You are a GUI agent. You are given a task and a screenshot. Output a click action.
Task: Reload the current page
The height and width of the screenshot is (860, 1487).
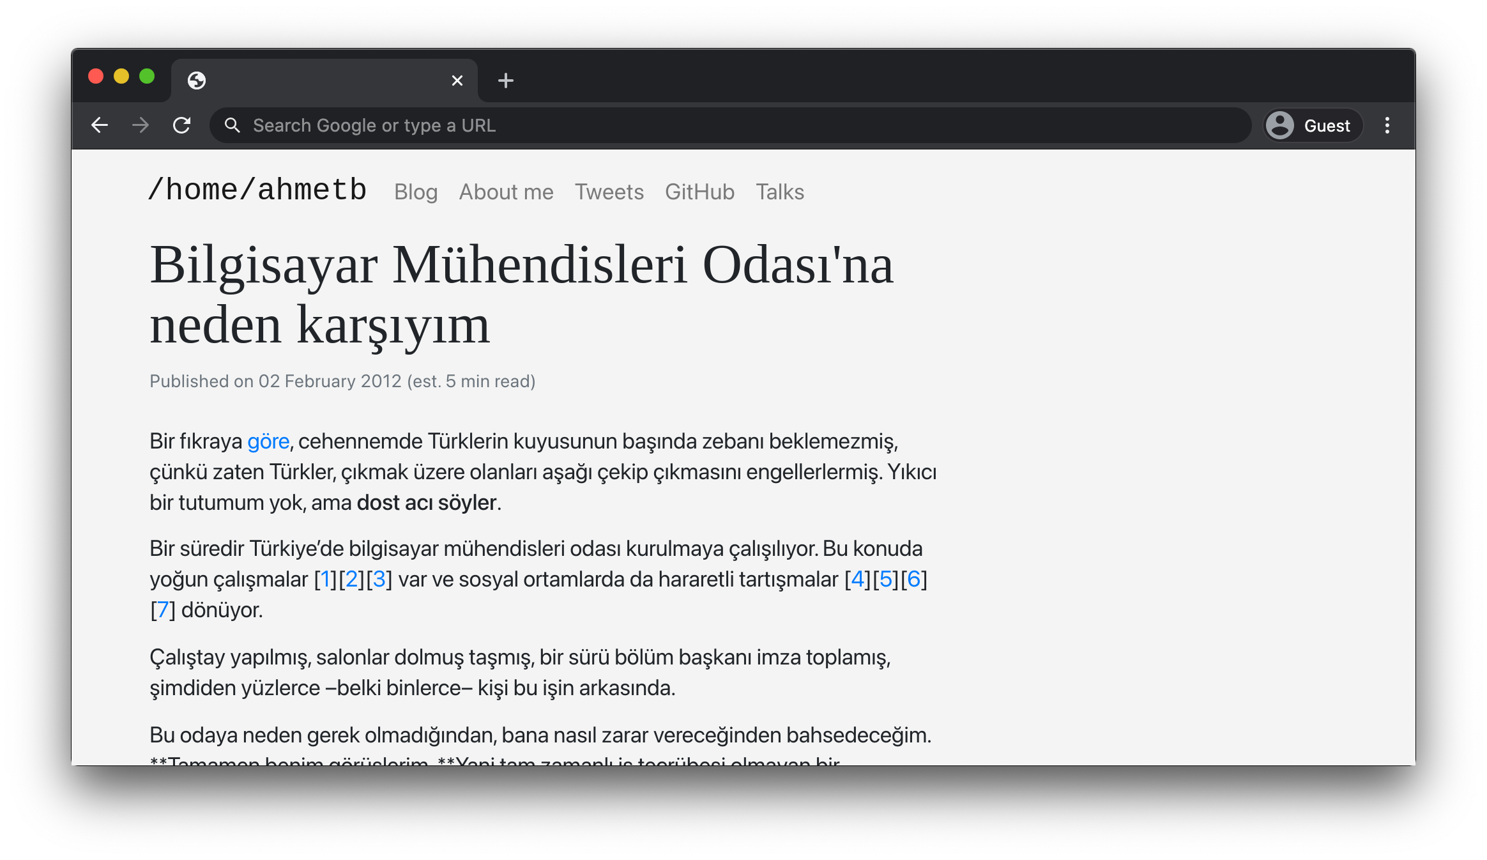pyautogui.click(x=182, y=125)
